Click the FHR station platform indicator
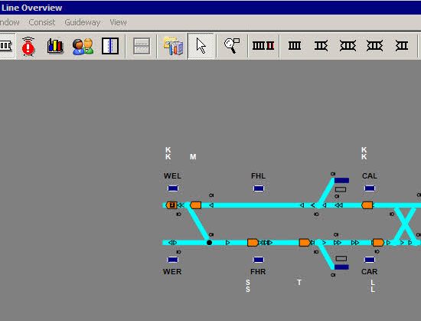Image resolution: width=421 pixels, height=321 pixels. pyautogui.click(x=259, y=260)
